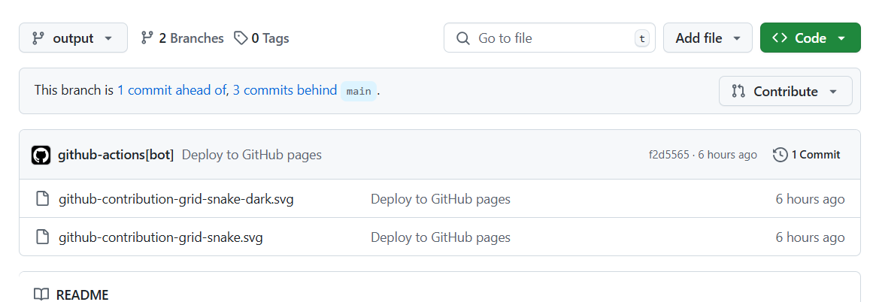Follow the 1 commit ahead of link

click(171, 90)
